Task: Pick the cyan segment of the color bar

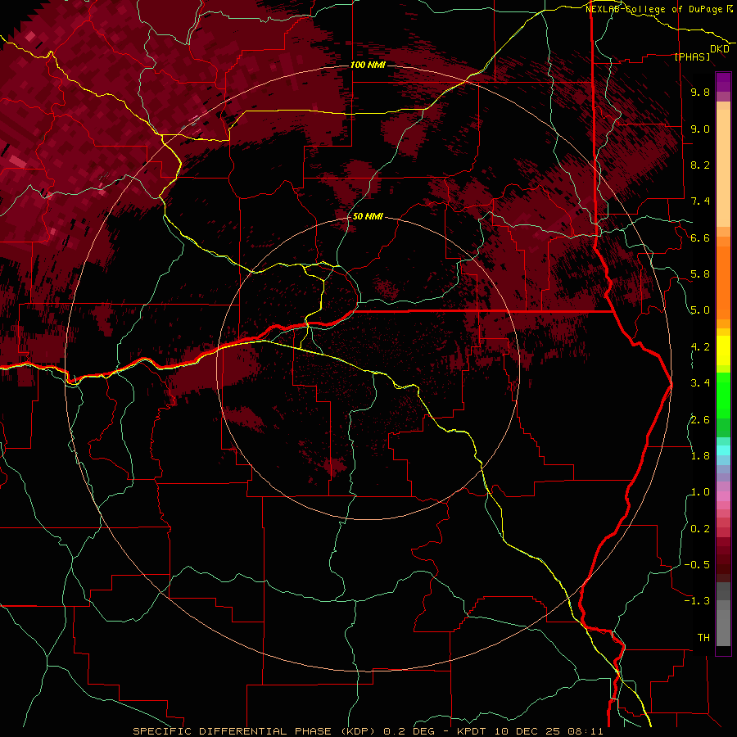Action: click(723, 450)
